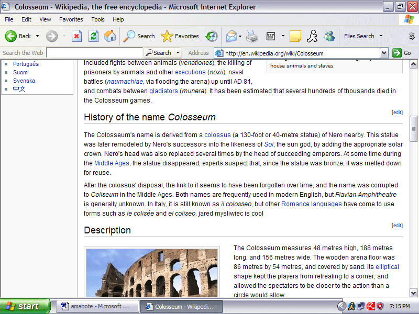
Task: Follow the colossus link
Action: point(217,135)
